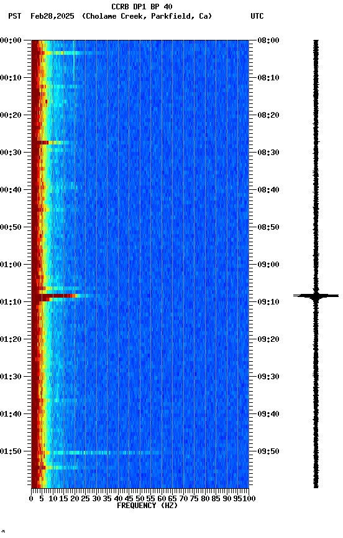Click the 70 Hz frequency tick label
343x538 pixels.
click(x=183, y=499)
